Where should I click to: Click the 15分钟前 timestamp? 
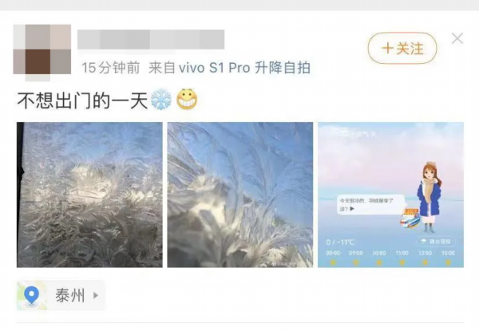[x=111, y=68]
